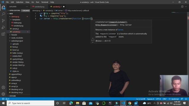
Task: Open the Windows Start menu
Action: 3,103
